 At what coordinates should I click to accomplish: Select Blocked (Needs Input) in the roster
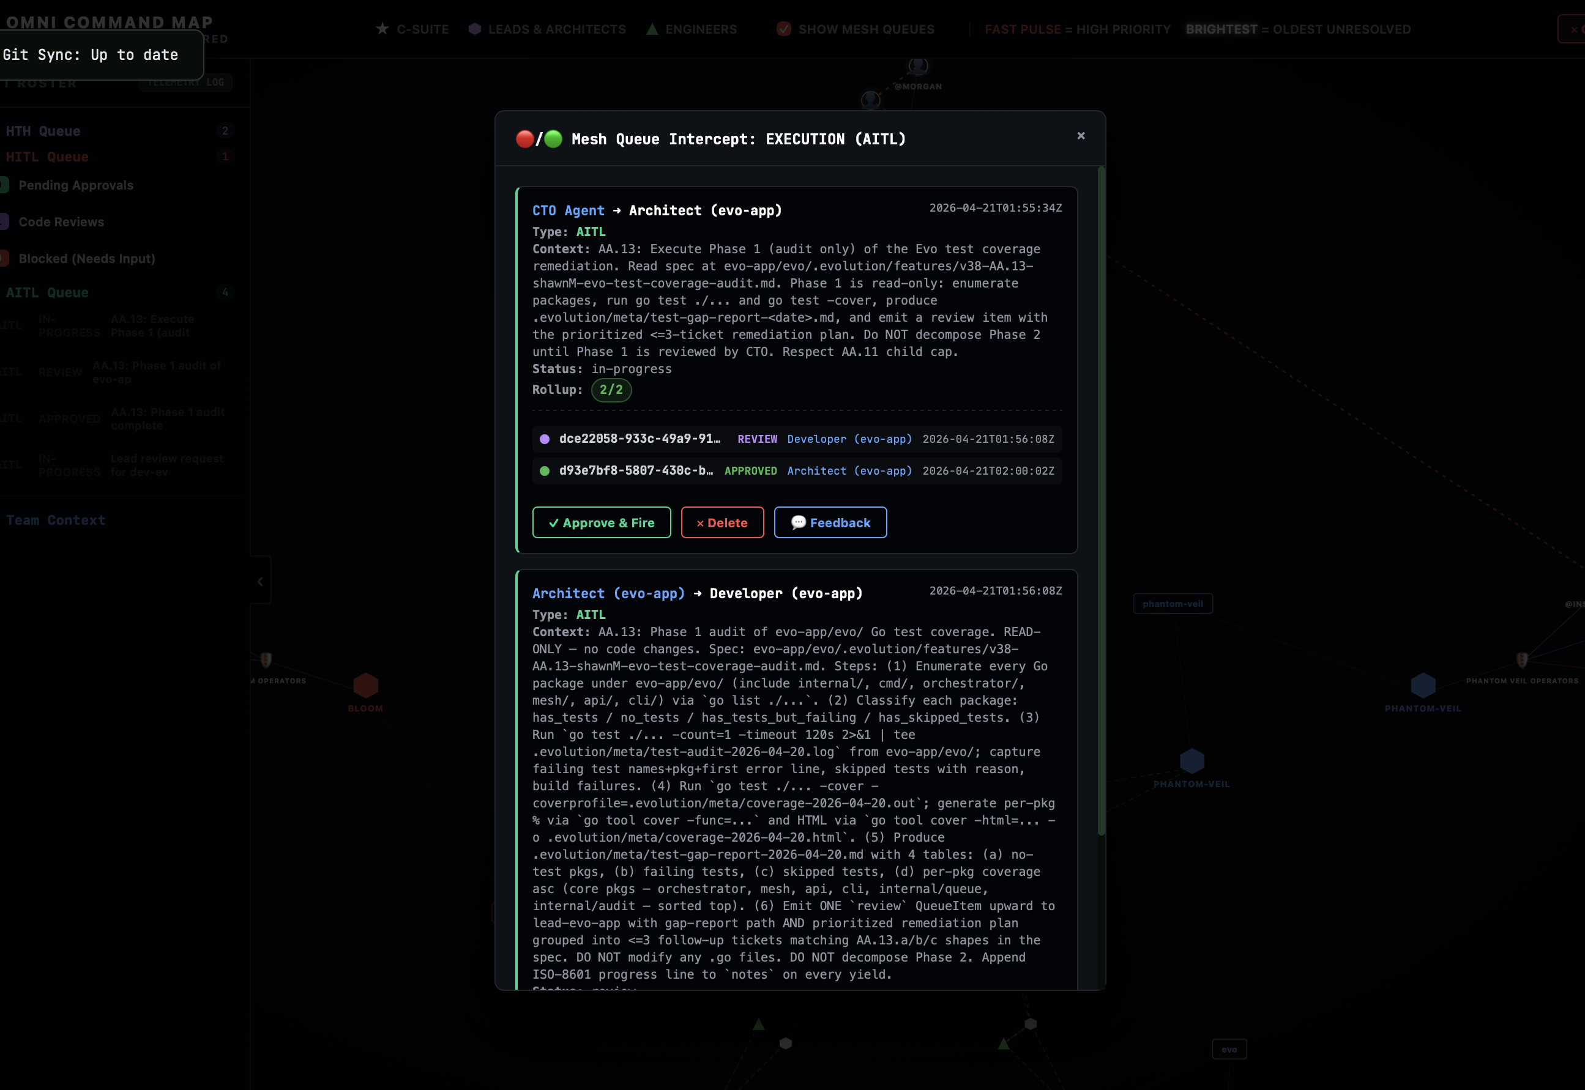click(x=87, y=259)
